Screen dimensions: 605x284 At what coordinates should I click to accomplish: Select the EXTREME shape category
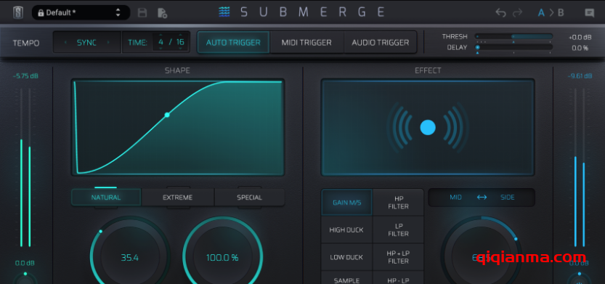click(177, 197)
